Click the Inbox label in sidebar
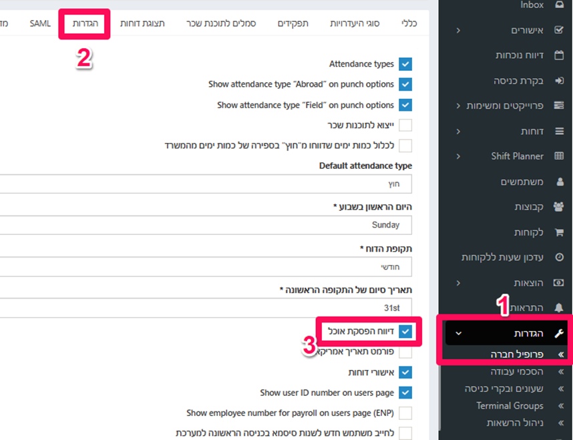This screenshot has width=573, height=440. point(532,5)
